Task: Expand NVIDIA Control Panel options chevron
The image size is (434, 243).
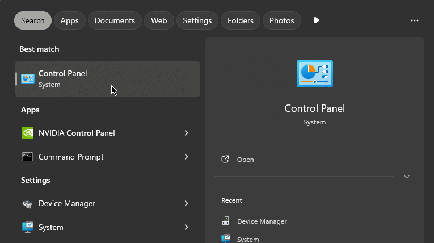Action: pyautogui.click(x=186, y=133)
